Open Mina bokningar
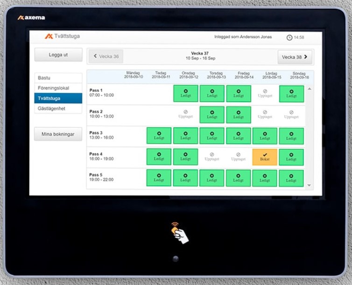 [58, 134]
